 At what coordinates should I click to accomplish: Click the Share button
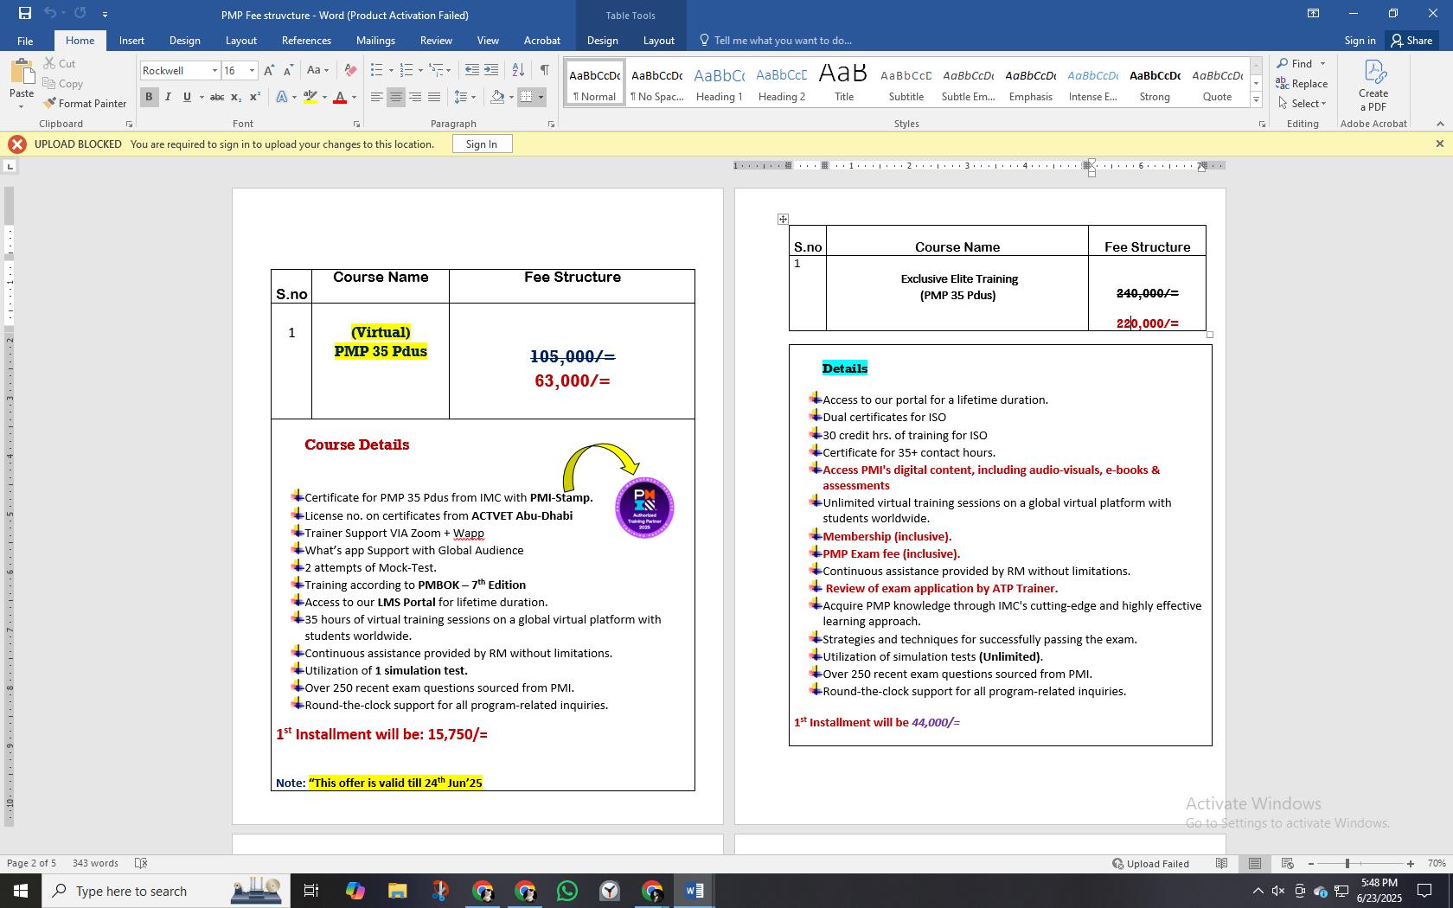click(x=1411, y=41)
